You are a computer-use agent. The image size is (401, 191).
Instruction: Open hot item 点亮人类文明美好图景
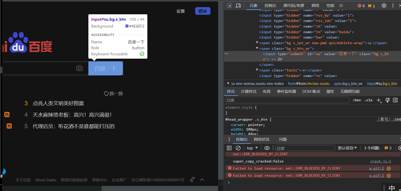point(58,103)
